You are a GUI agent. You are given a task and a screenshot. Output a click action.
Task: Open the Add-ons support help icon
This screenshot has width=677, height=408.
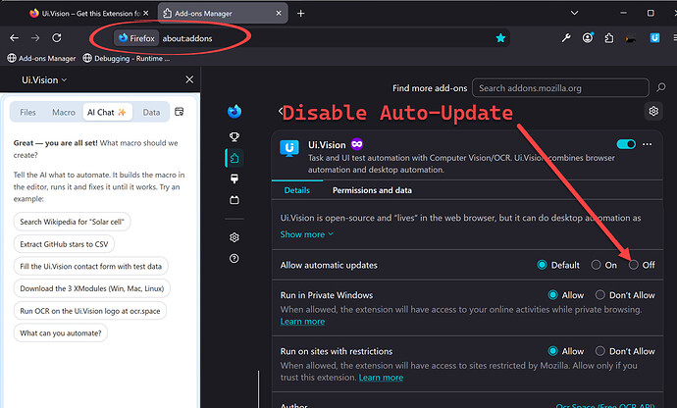tap(234, 258)
